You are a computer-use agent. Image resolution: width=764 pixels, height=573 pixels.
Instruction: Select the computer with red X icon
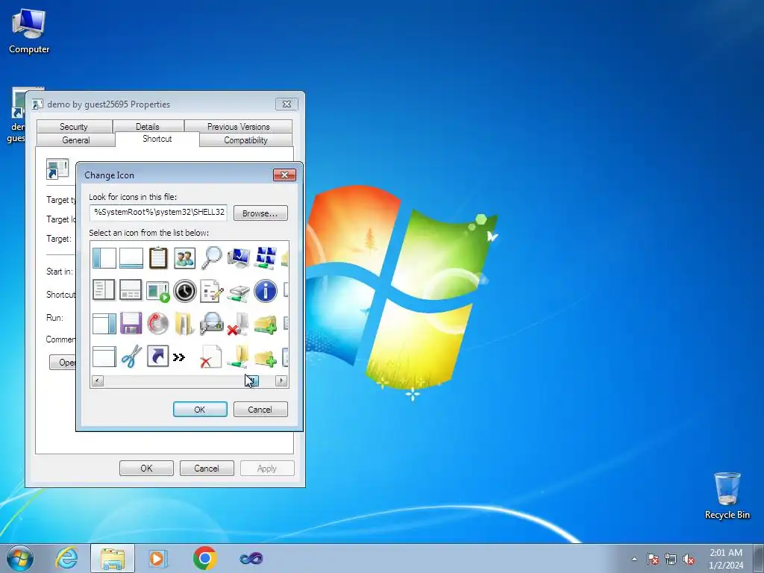[239, 324]
